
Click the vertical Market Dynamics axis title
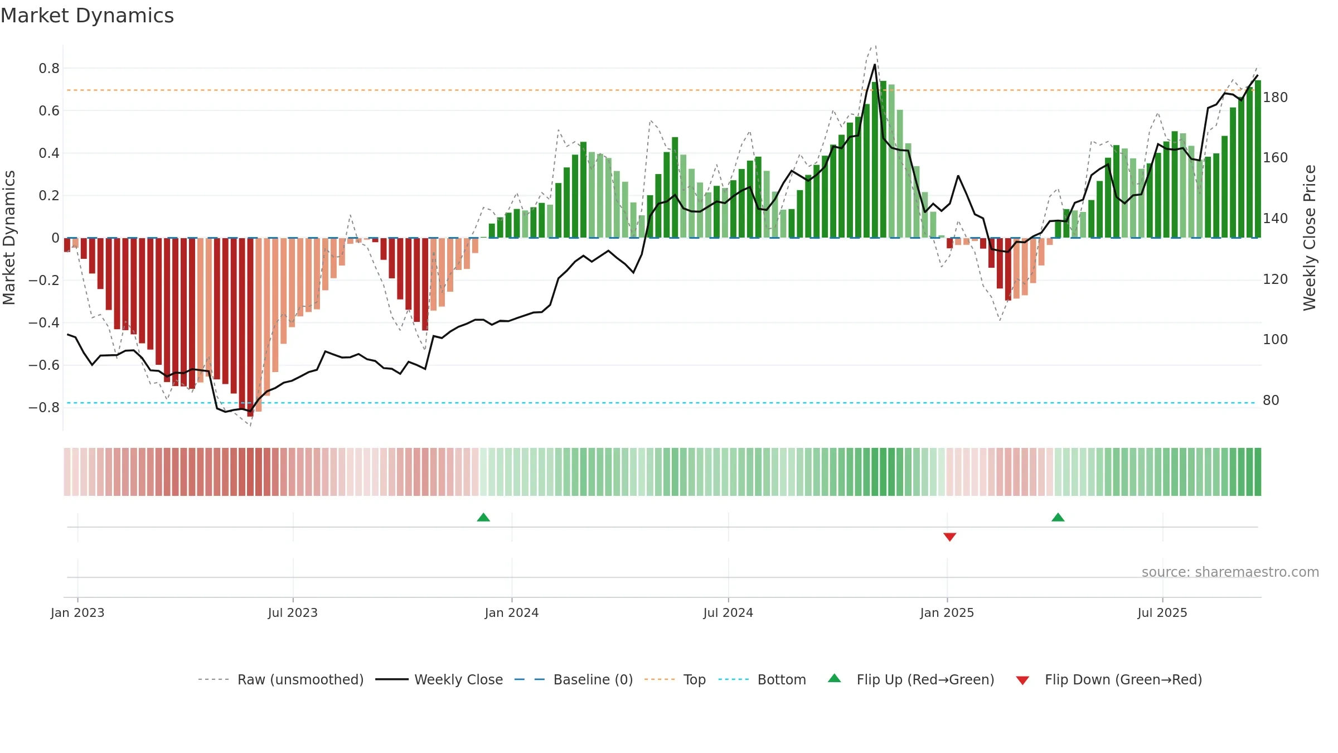point(9,238)
